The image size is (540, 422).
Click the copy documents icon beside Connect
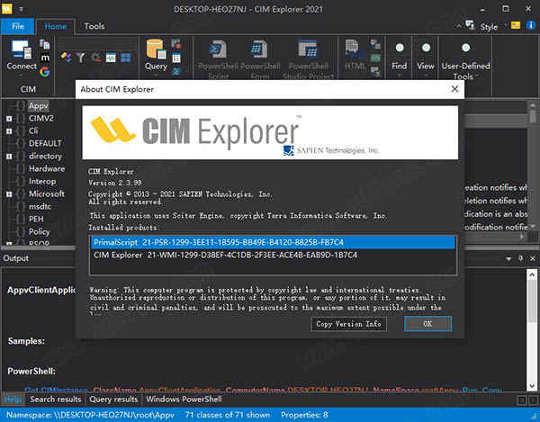(44, 44)
